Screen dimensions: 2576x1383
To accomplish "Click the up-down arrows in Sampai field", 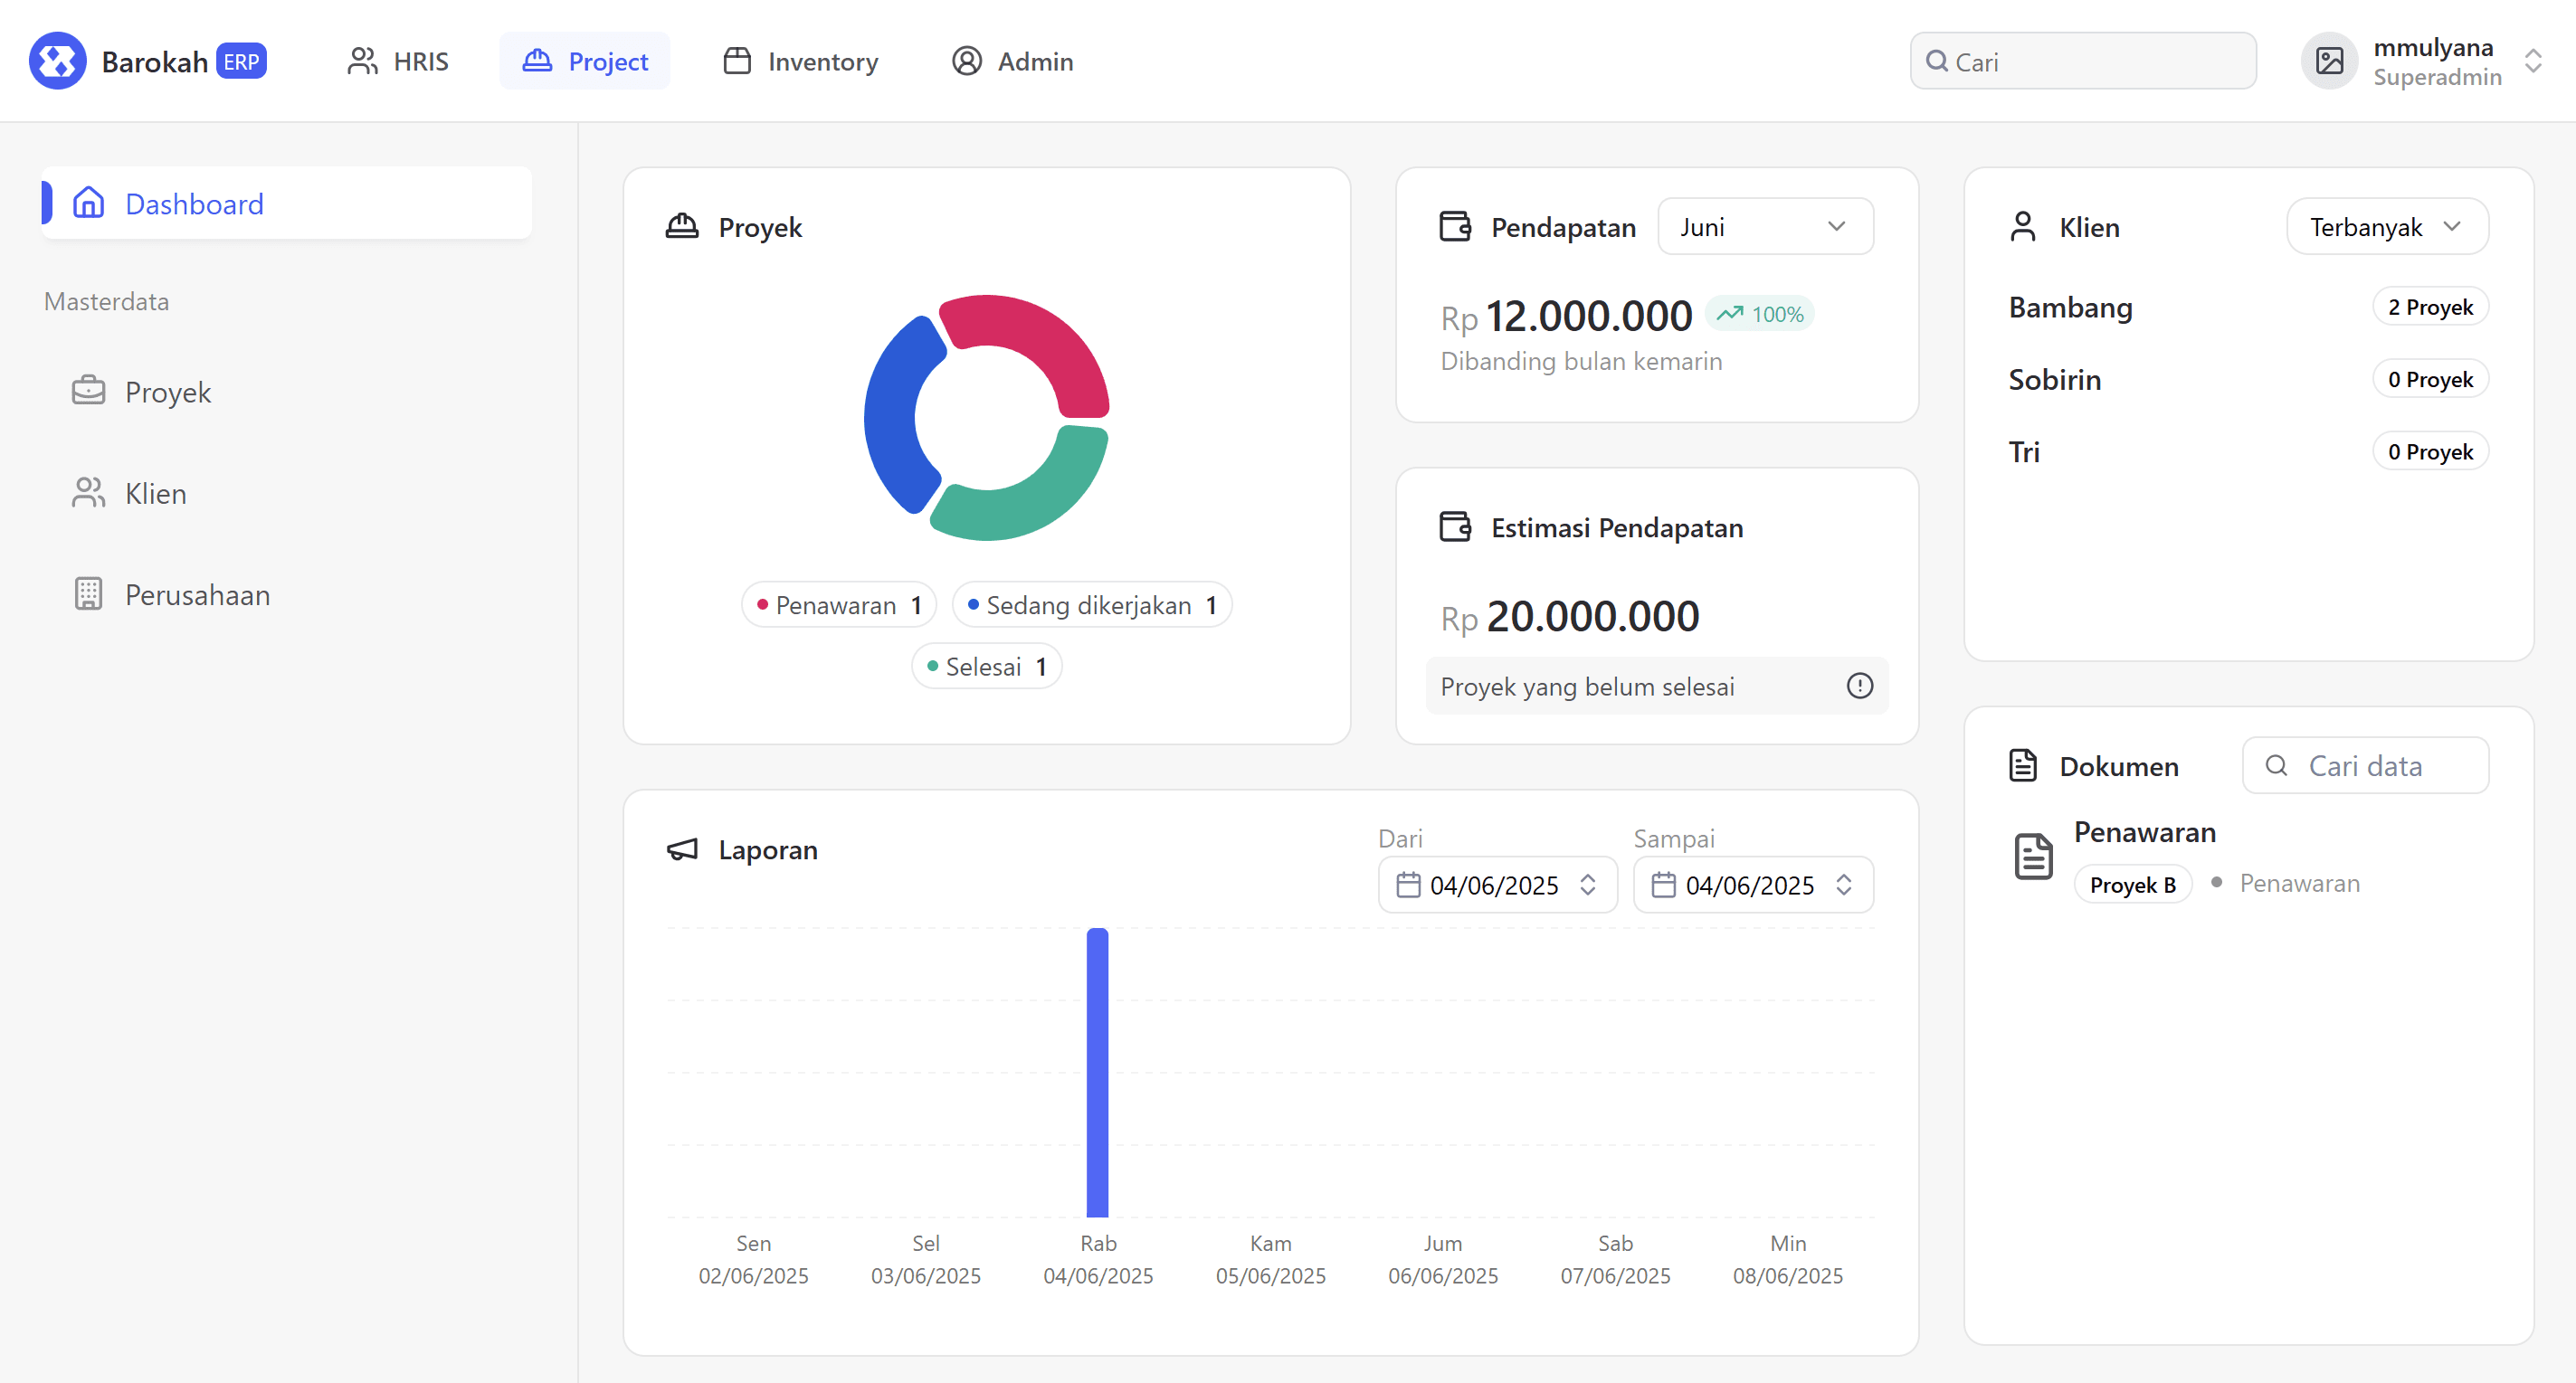I will click(1844, 885).
